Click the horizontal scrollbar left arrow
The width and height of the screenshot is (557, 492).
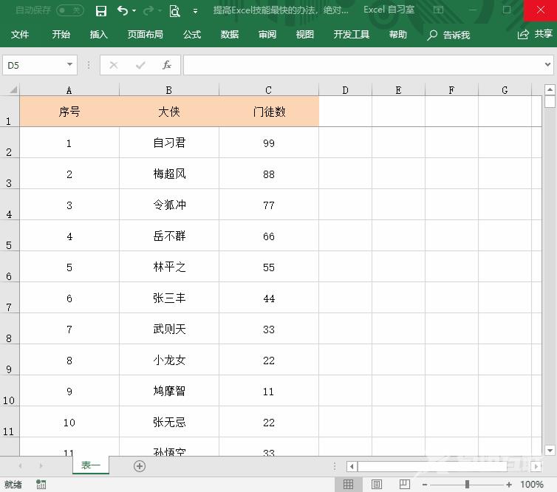(x=352, y=466)
